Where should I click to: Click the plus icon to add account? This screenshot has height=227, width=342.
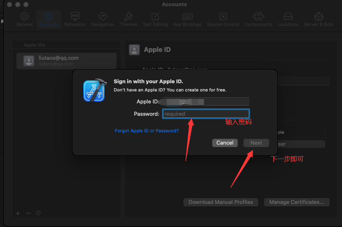click(x=18, y=213)
